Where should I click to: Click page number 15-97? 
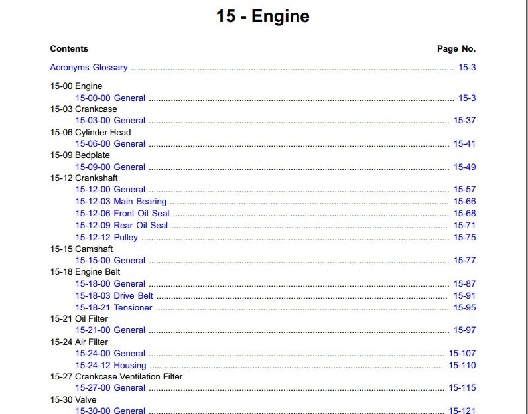tap(465, 330)
